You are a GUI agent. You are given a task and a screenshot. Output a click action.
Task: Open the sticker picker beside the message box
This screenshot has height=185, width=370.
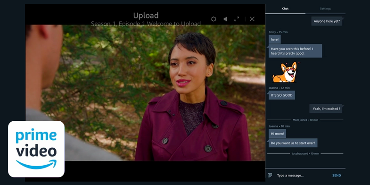tap(270, 175)
